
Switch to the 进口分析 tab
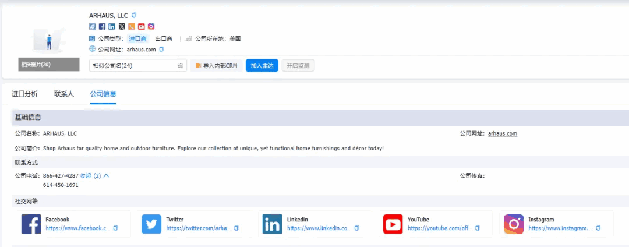(24, 94)
